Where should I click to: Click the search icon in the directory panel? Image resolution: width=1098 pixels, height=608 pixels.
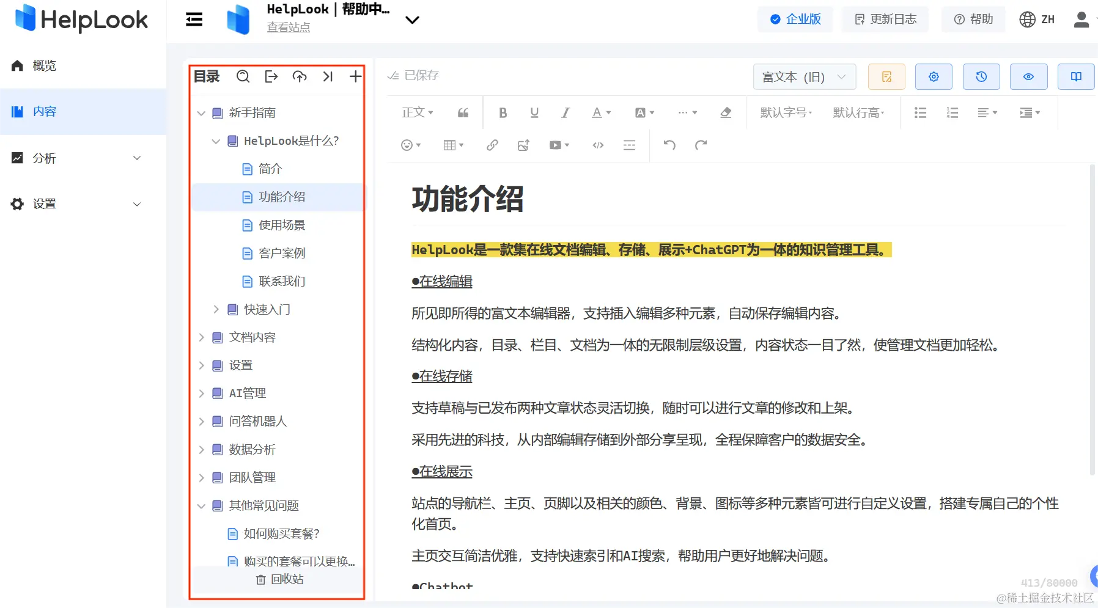click(243, 76)
